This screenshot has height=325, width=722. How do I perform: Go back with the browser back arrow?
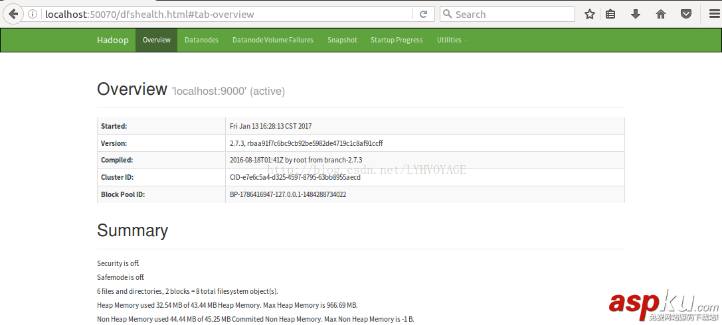[x=13, y=14]
